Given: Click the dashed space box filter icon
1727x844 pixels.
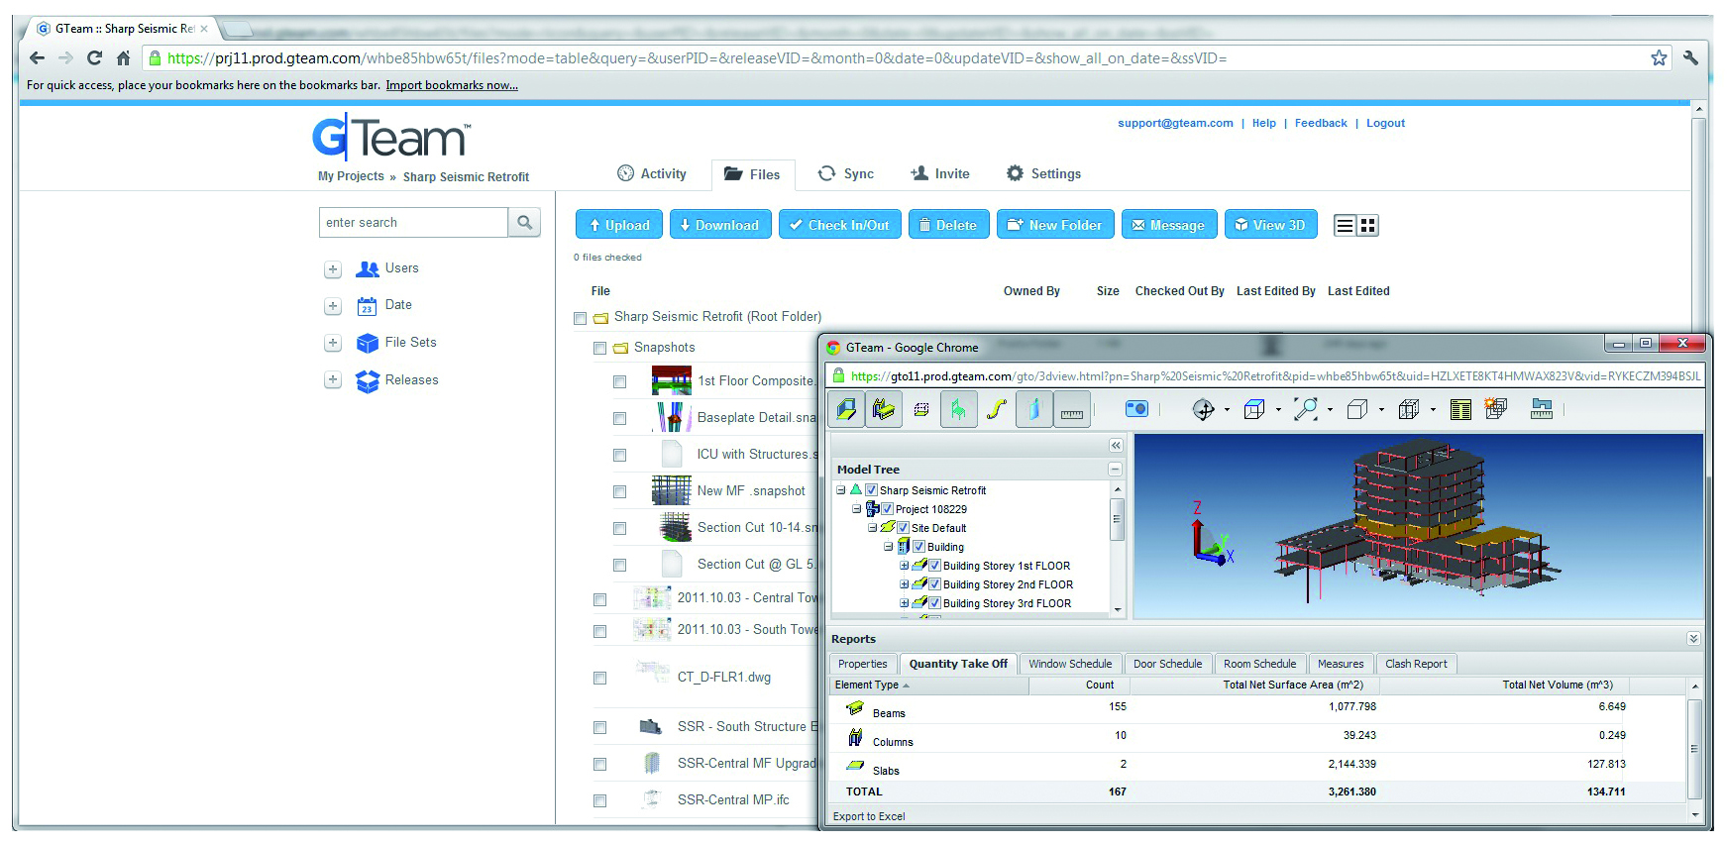Looking at the screenshot, I should [x=921, y=409].
